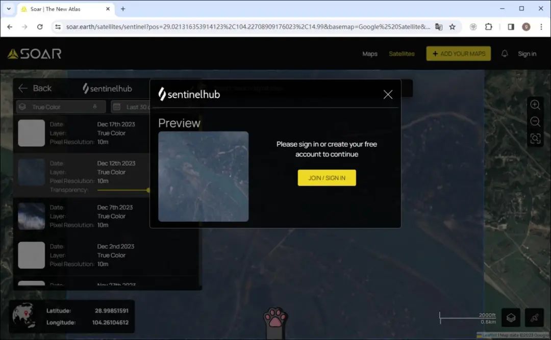Open the browser extensions puzzle icon
Image resolution: width=551 pixels, height=340 pixels.
pos(488,27)
